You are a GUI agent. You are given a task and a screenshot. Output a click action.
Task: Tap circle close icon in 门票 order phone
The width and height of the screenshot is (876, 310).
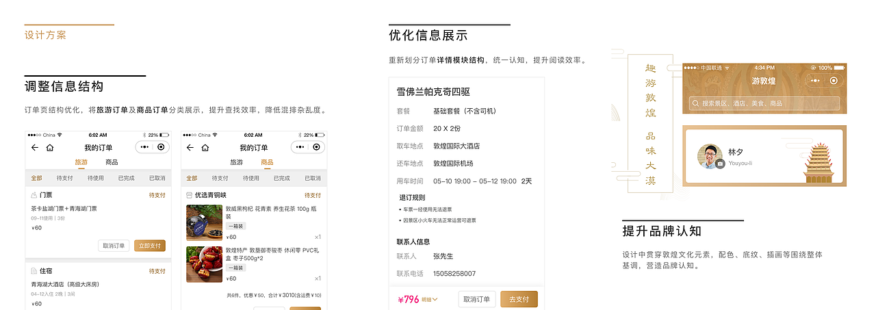coord(161,147)
